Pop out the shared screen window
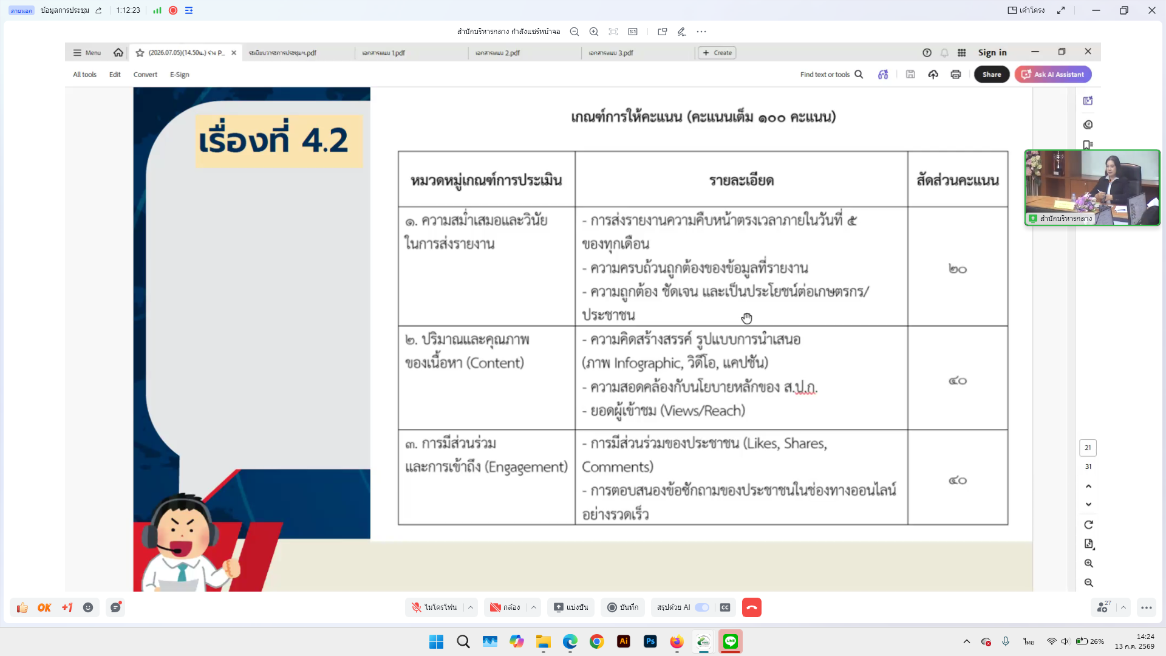Image resolution: width=1166 pixels, height=656 pixels. [663, 32]
